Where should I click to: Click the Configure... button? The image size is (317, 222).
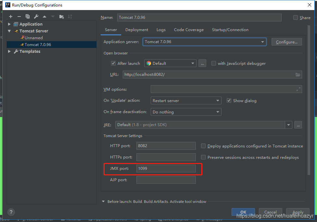tap(287, 42)
